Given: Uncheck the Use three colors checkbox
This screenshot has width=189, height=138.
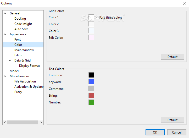Looking at the screenshot, I should (x=98, y=18).
